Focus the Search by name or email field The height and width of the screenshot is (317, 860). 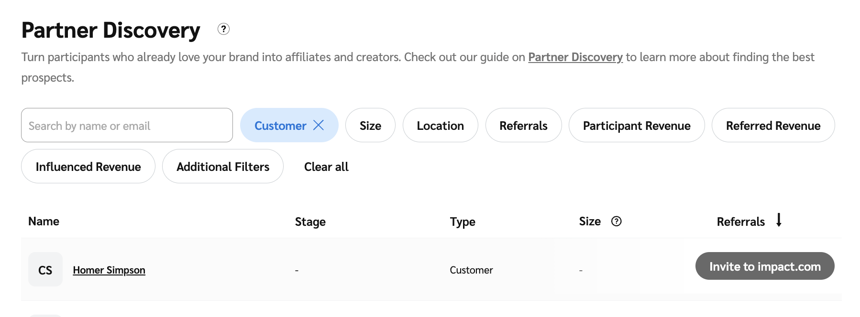pos(127,126)
